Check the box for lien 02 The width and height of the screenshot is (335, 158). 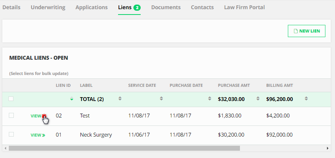coord(11,115)
